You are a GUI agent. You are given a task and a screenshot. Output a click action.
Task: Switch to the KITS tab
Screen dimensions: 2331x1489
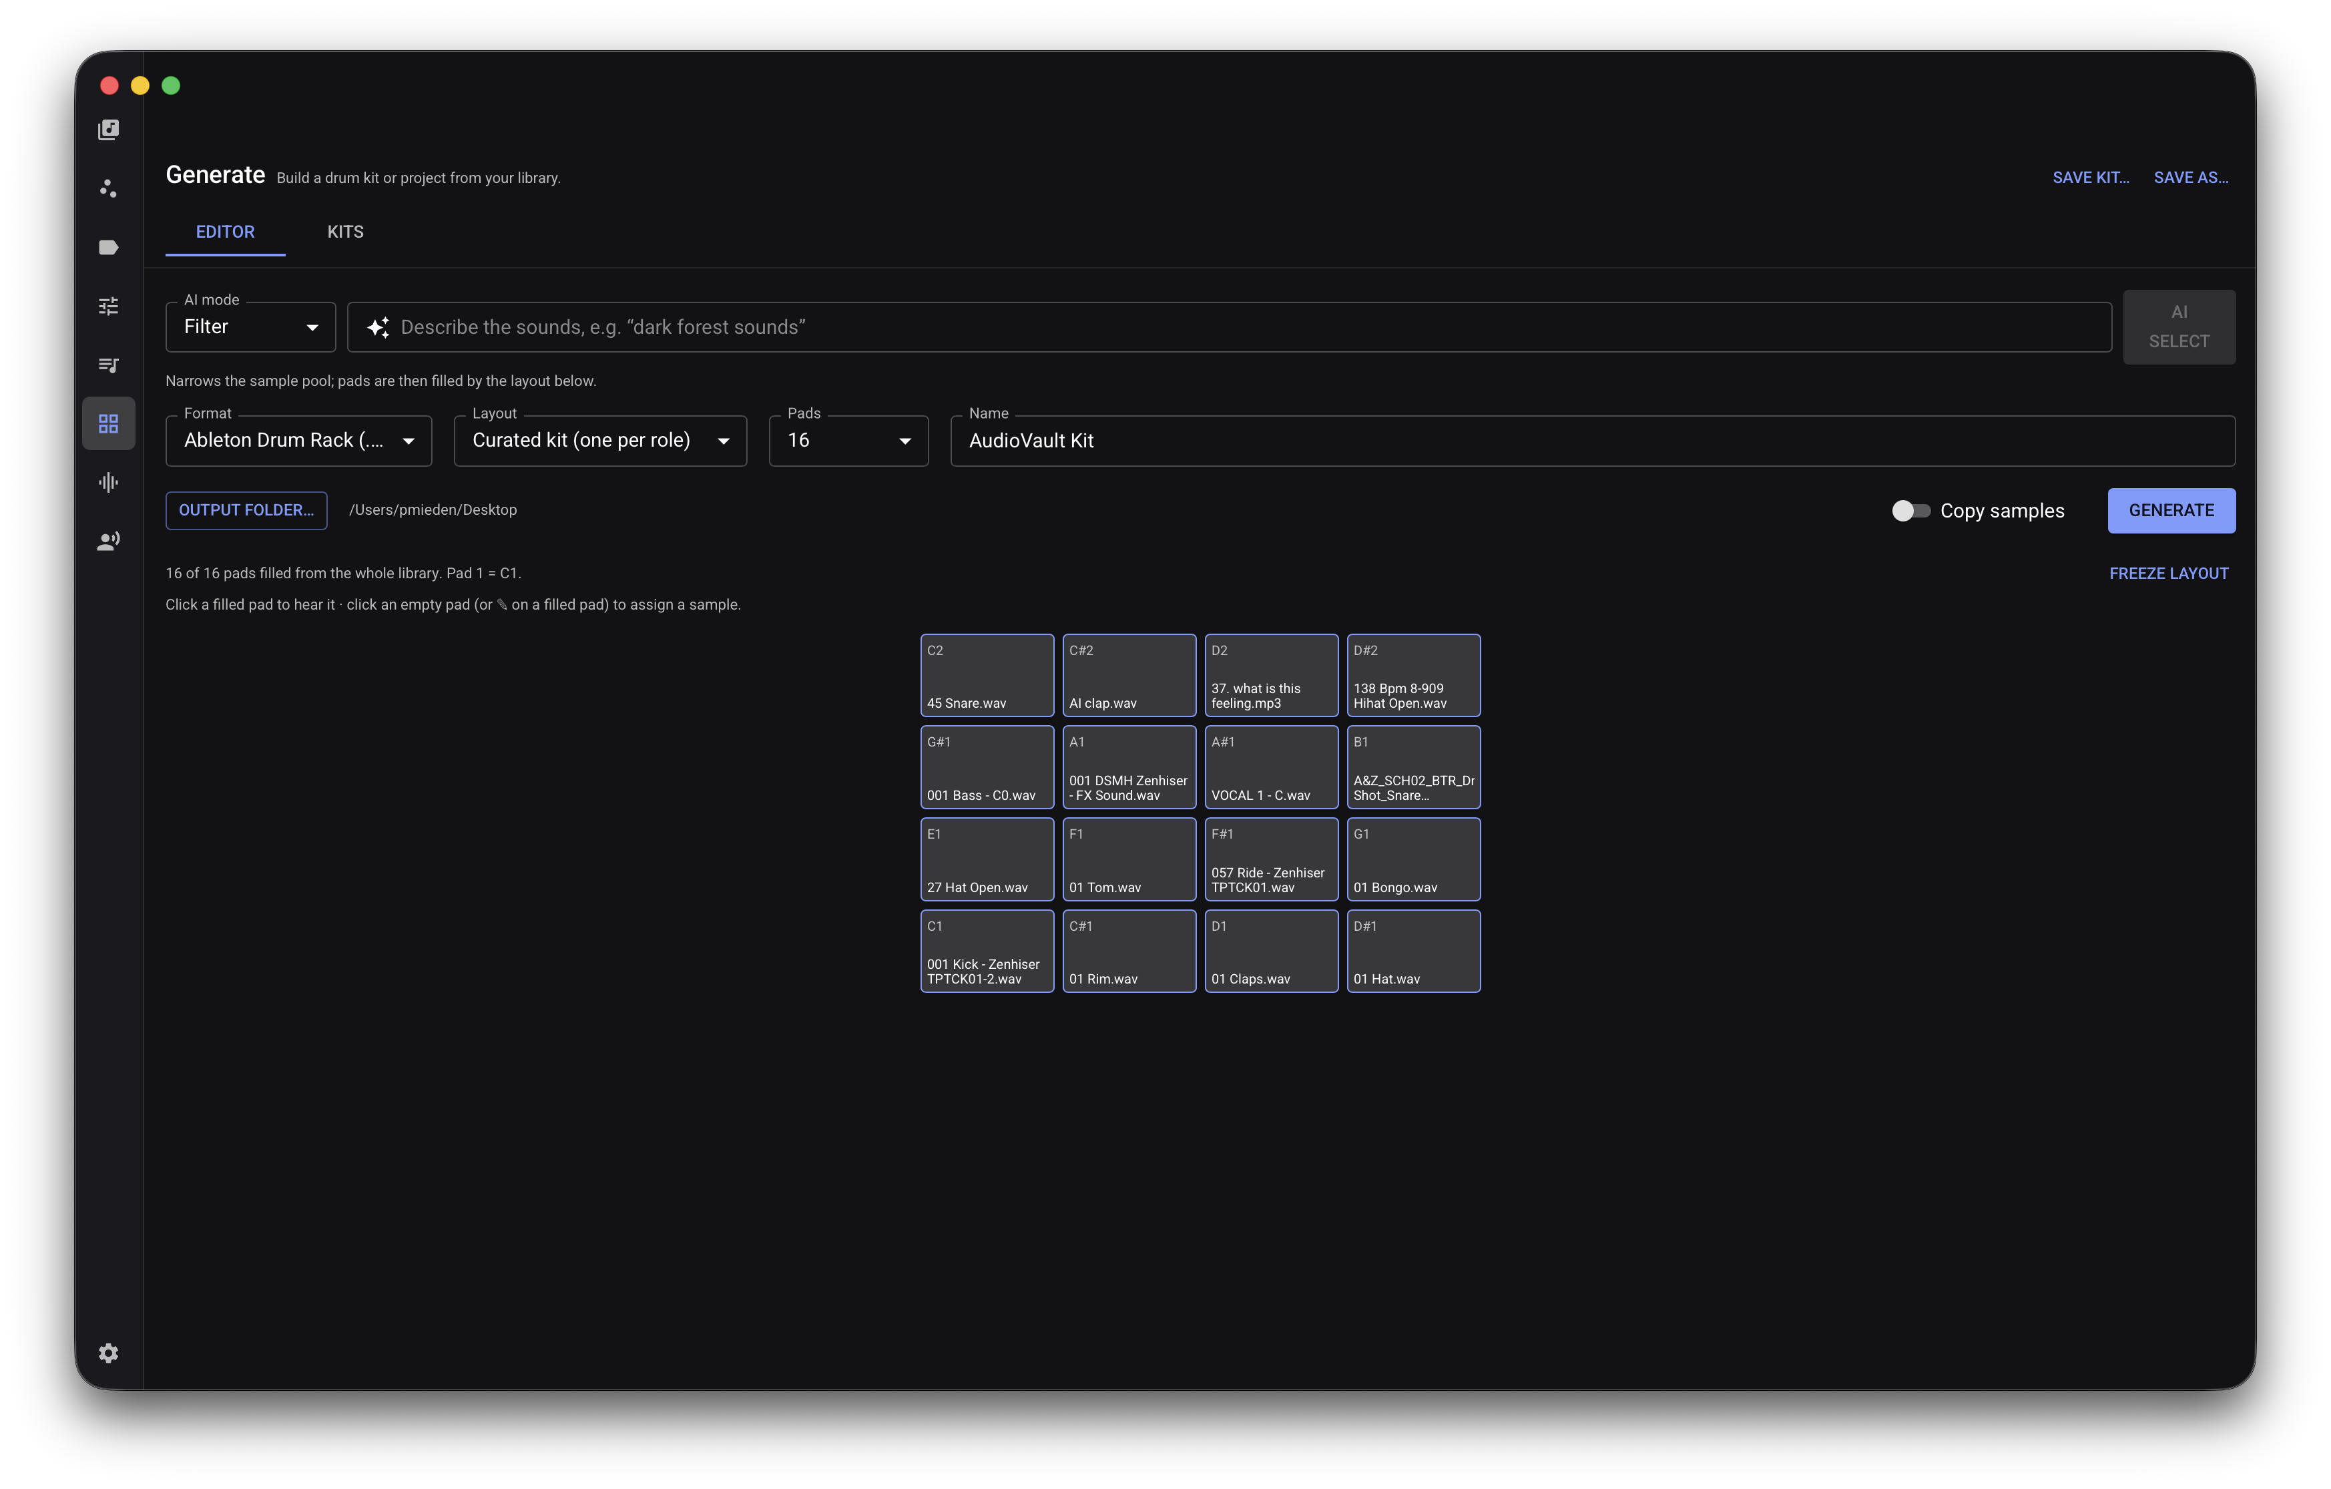pyautogui.click(x=346, y=232)
